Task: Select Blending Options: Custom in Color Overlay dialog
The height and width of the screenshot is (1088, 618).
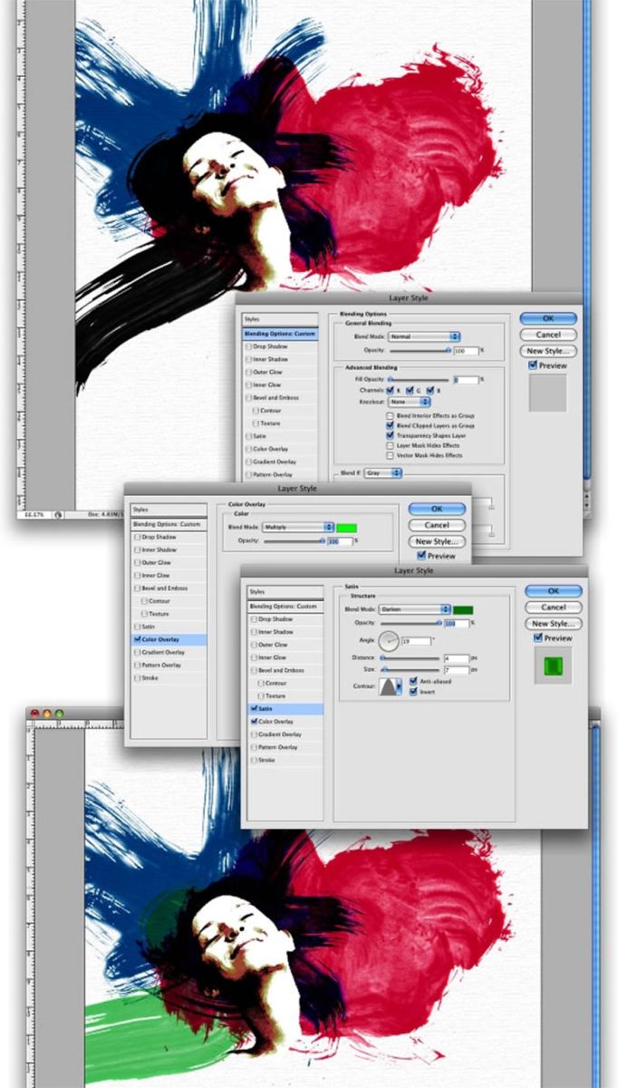Action: (169, 524)
